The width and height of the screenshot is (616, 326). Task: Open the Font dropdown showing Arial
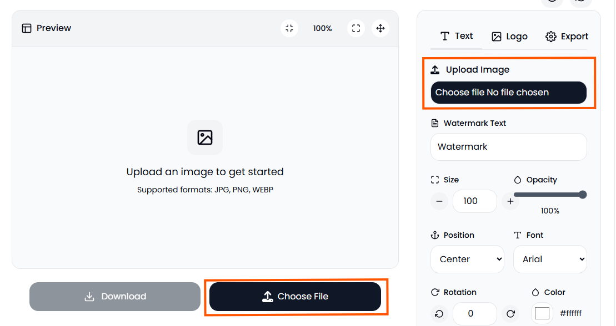[x=550, y=259]
